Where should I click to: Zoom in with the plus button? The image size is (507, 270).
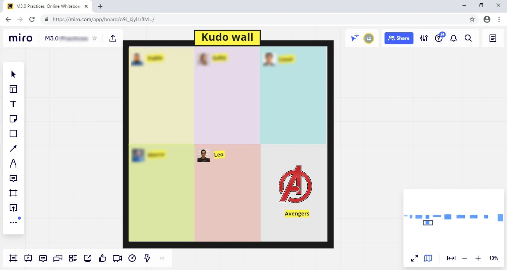pos(478,258)
